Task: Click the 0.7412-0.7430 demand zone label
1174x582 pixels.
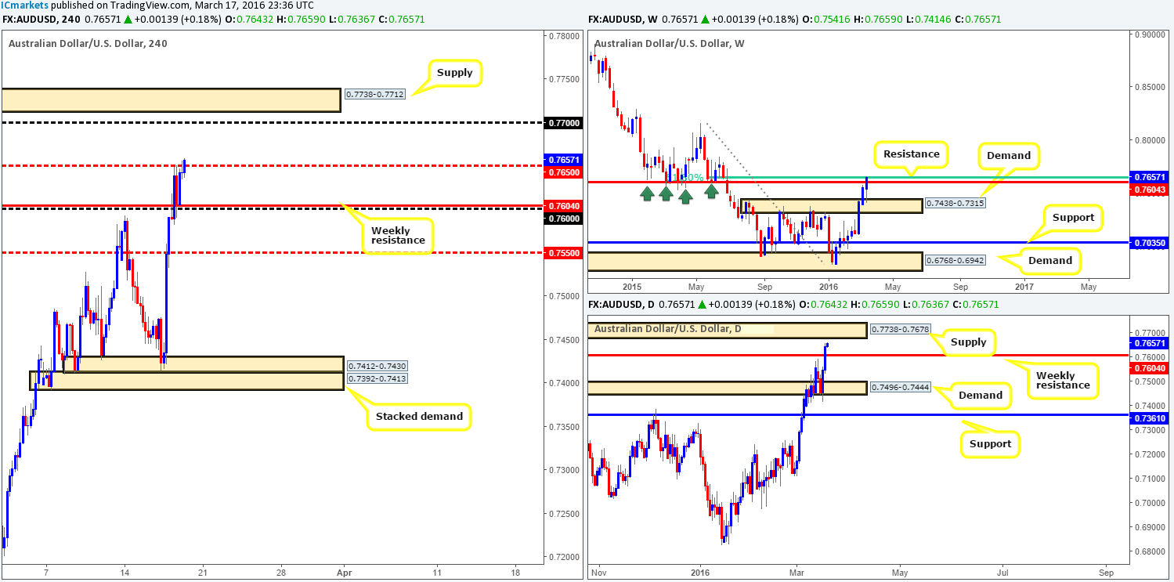Action: click(377, 366)
